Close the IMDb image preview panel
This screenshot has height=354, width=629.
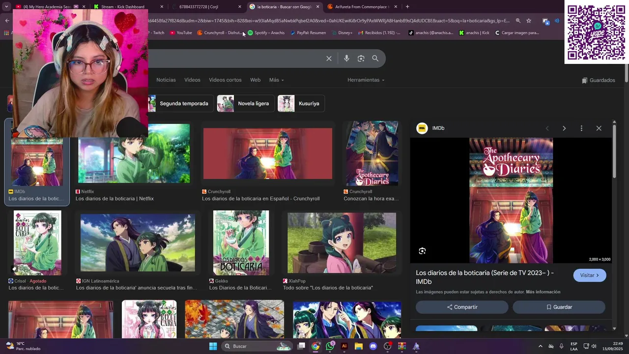(x=599, y=128)
